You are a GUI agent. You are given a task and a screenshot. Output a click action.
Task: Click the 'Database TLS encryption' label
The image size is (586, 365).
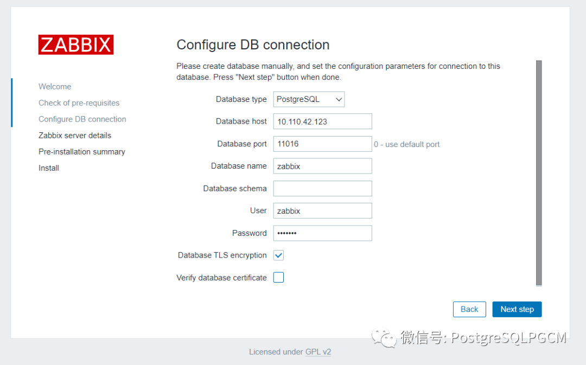[x=222, y=255]
